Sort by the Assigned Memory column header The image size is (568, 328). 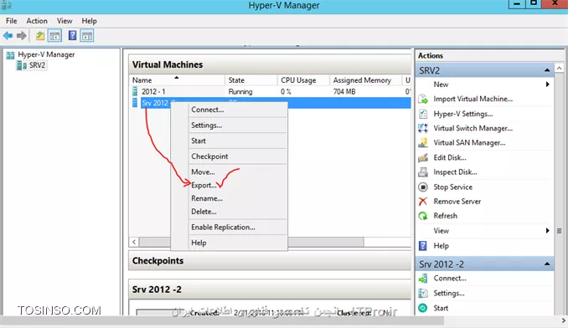click(x=365, y=80)
